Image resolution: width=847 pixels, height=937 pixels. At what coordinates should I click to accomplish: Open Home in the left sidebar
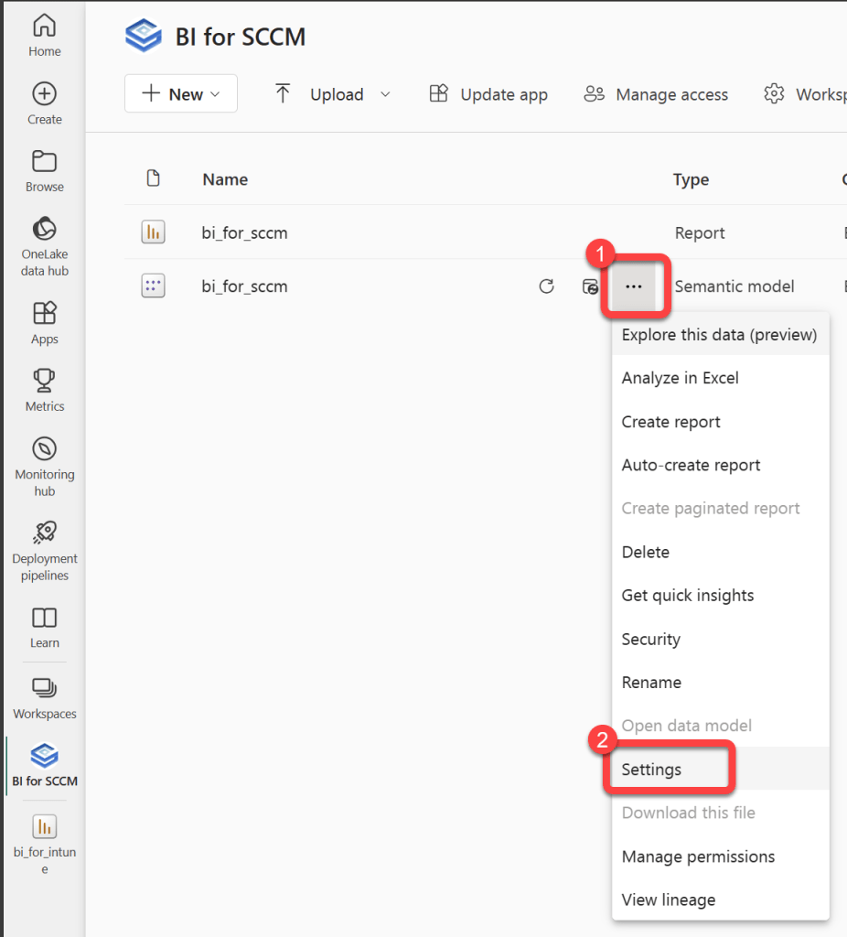pyautogui.click(x=44, y=35)
